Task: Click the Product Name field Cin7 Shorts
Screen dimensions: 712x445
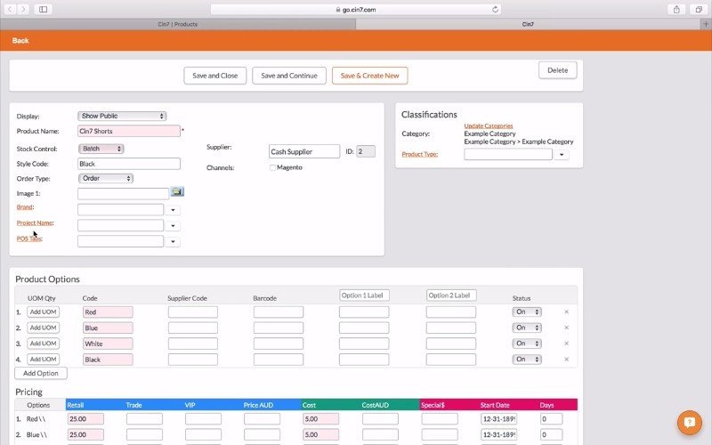Action: pyautogui.click(x=129, y=131)
